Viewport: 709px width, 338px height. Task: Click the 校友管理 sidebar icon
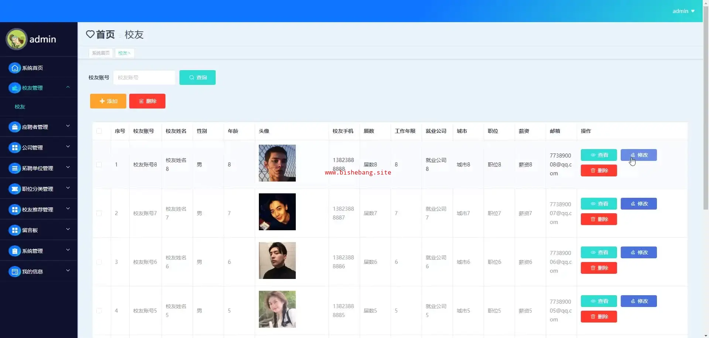coord(15,88)
